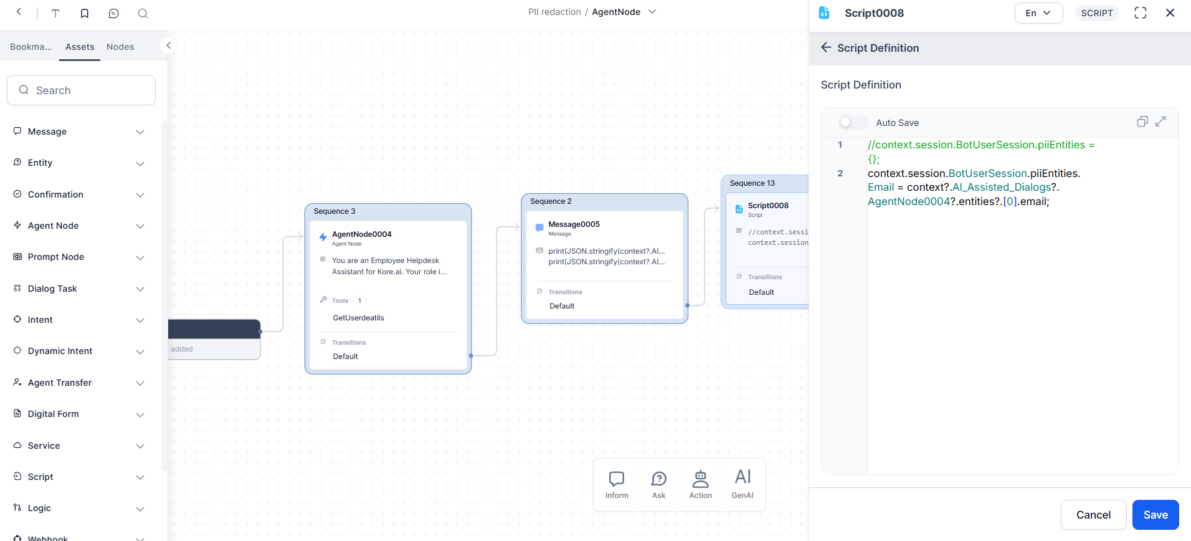Add a GenAI node from bottom toolbar
This screenshot has width=1191, height=541.
(x=743, y=485)
